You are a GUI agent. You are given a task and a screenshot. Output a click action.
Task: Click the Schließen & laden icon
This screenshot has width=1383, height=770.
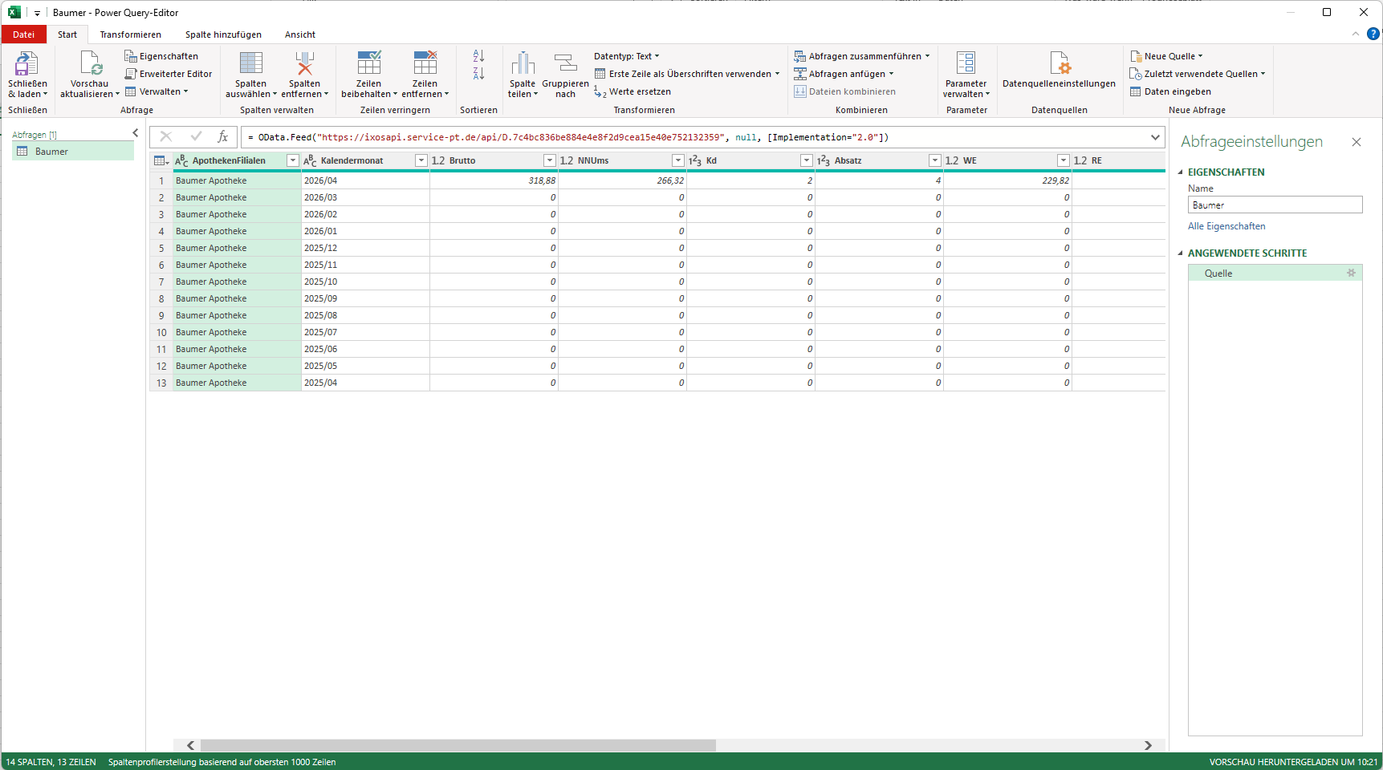tap(27, 64)
